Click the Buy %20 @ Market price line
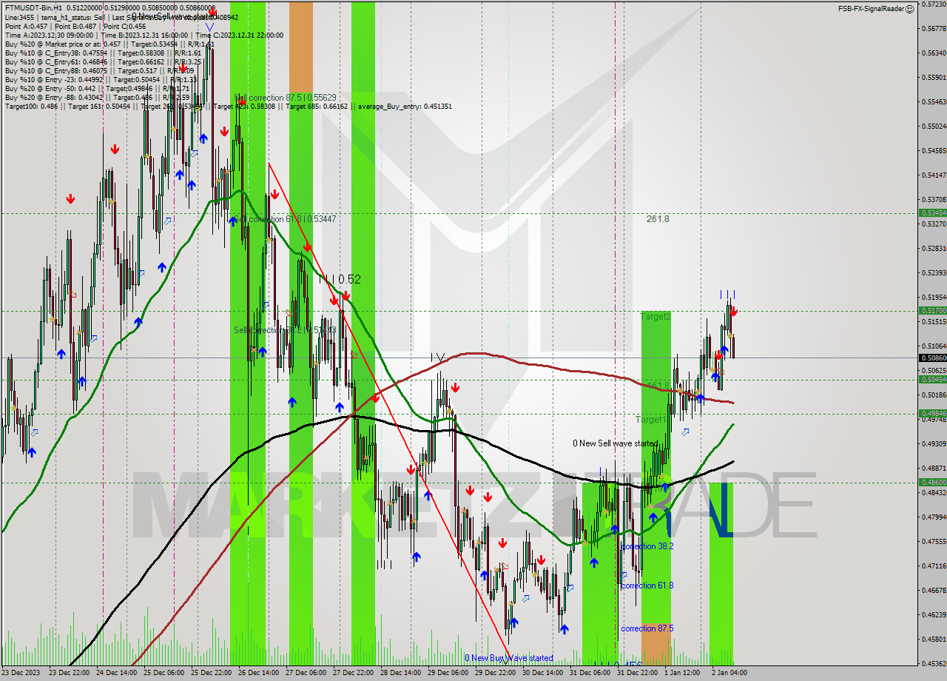This screenshot has height=681, width=947. (x=109, y=44)
